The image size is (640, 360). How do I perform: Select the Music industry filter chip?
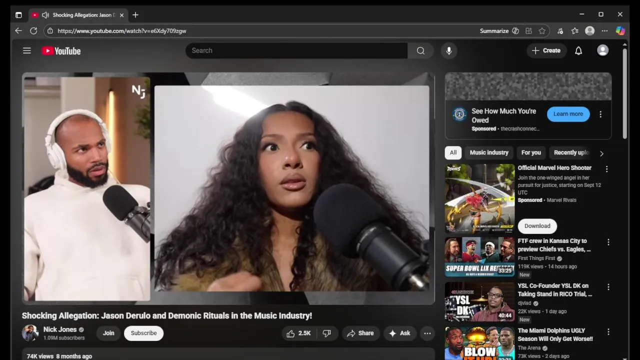point(489,152)
